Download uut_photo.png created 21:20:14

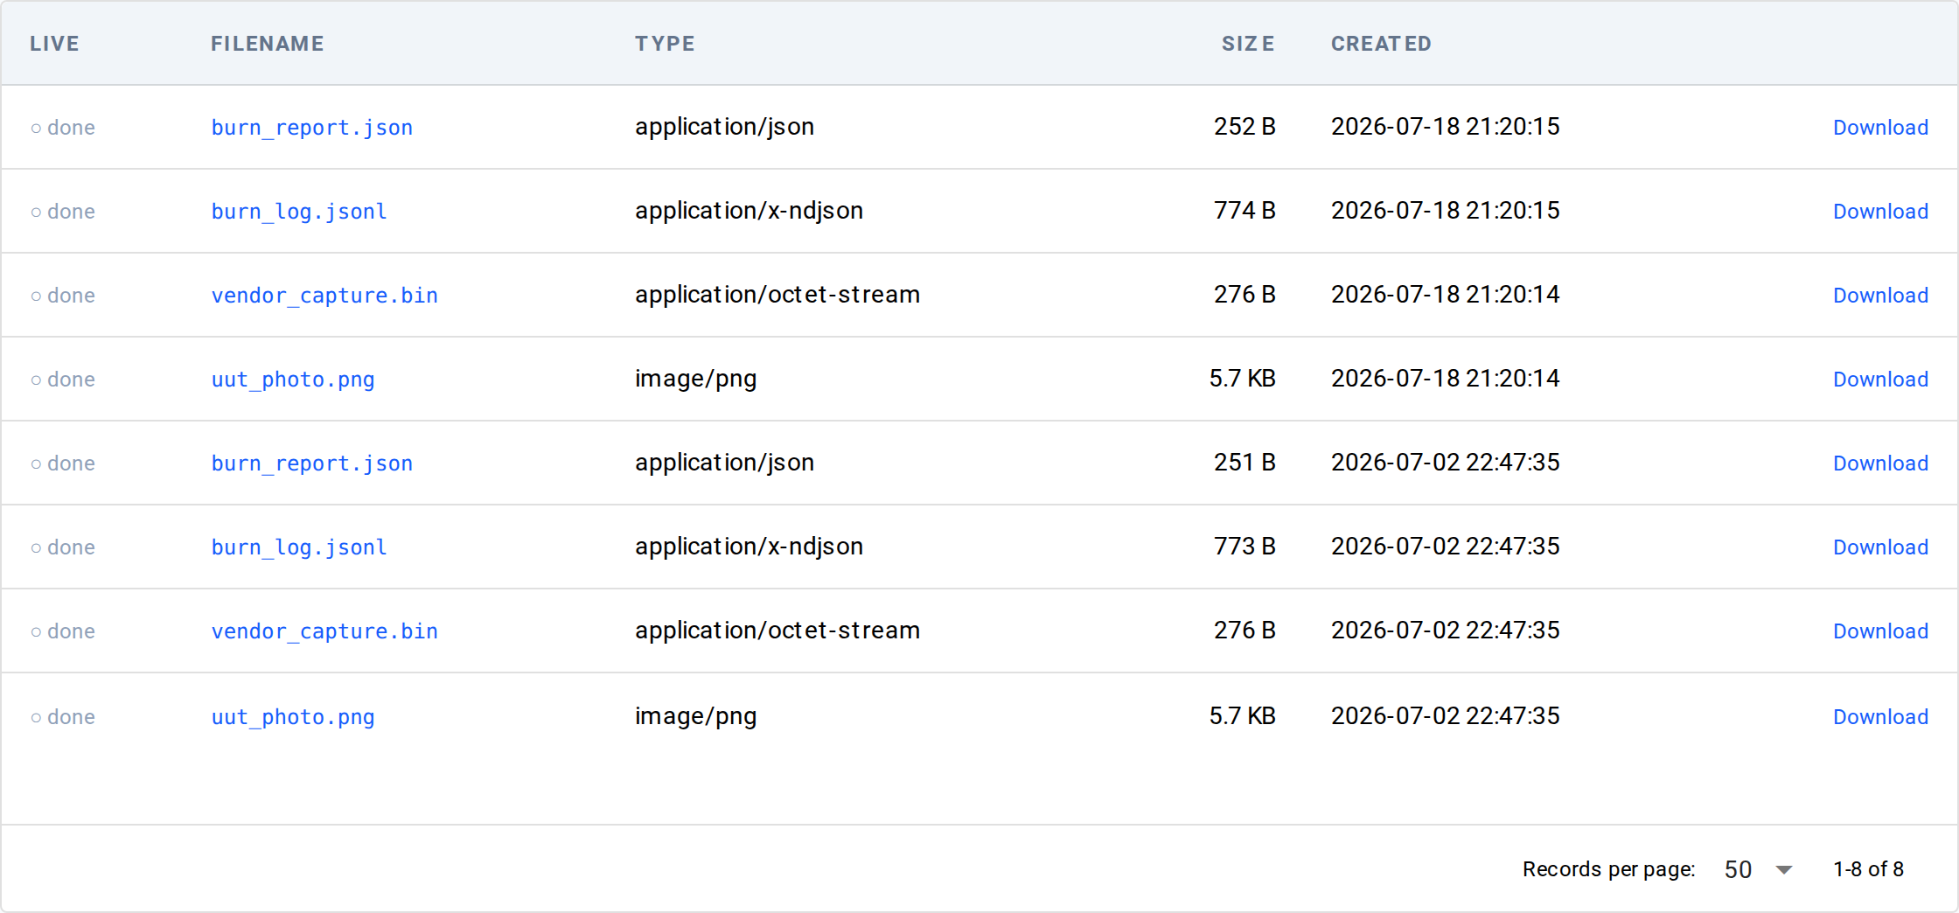click(1880, 380)
